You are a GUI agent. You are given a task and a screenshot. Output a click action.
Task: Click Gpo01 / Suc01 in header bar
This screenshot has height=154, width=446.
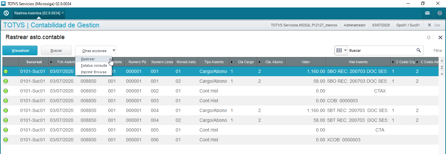pos(408,25)
